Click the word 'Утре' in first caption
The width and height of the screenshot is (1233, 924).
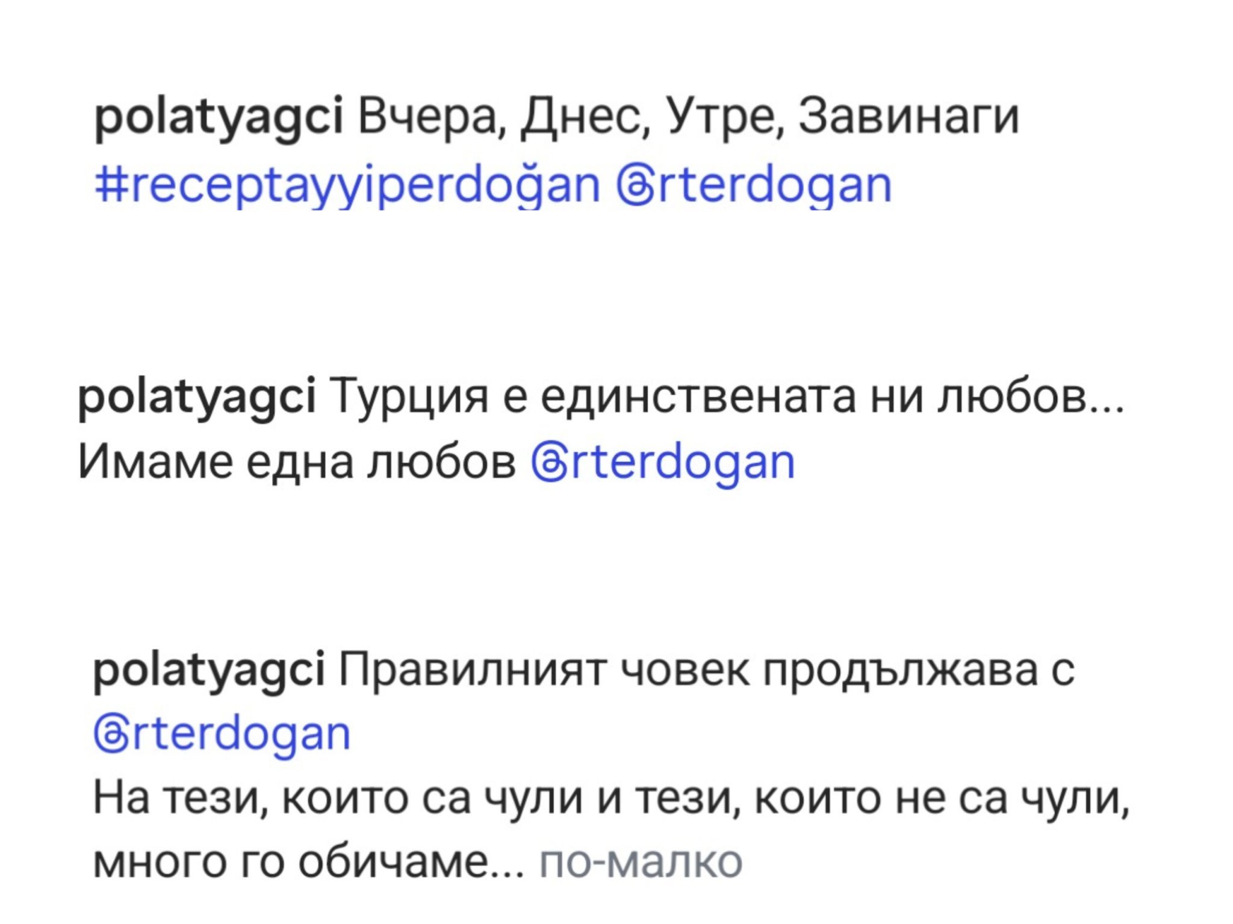pyautogui.click(x=722, y=117)
